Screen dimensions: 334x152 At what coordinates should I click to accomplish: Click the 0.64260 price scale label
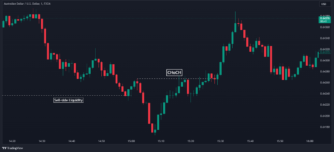[x=325, y=83]
